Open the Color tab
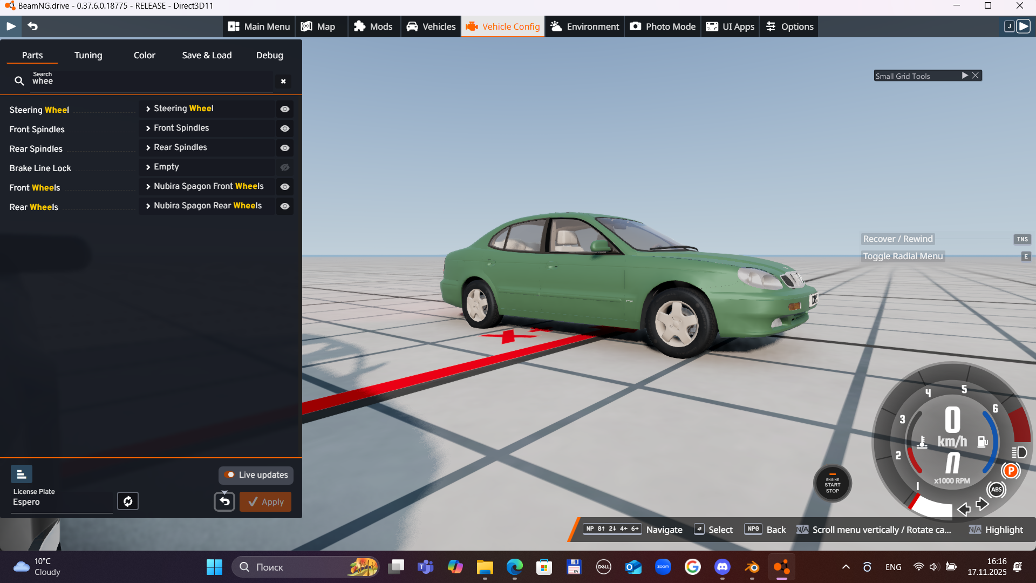 click(144, 55)
